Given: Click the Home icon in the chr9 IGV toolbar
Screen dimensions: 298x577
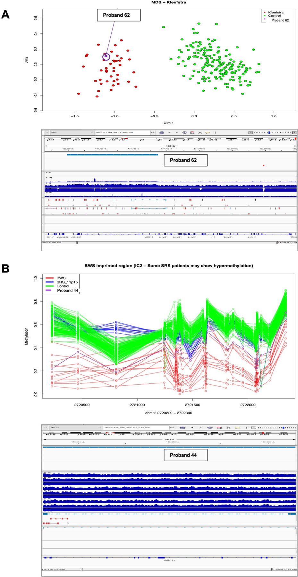Looking at the screenshot, I should coord(162,132).
